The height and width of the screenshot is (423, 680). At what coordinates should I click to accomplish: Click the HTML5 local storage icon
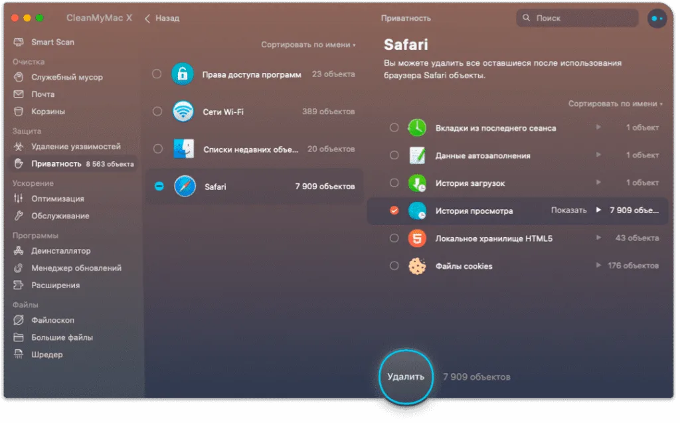click(417, 238)
